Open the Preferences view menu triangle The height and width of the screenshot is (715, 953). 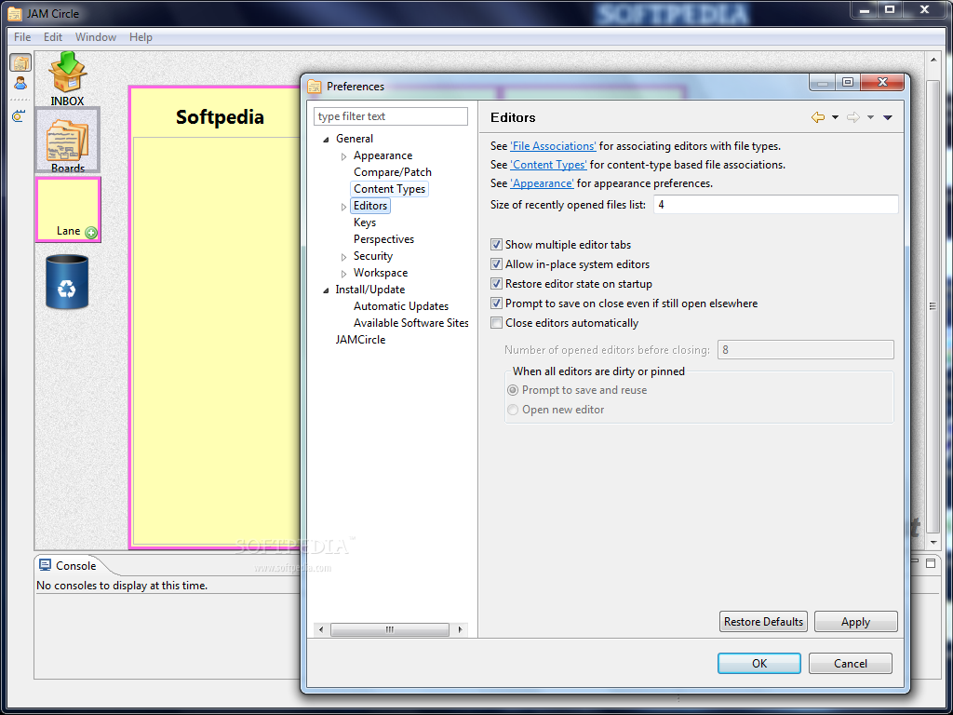pyautogui.click(x=888, y=117)
